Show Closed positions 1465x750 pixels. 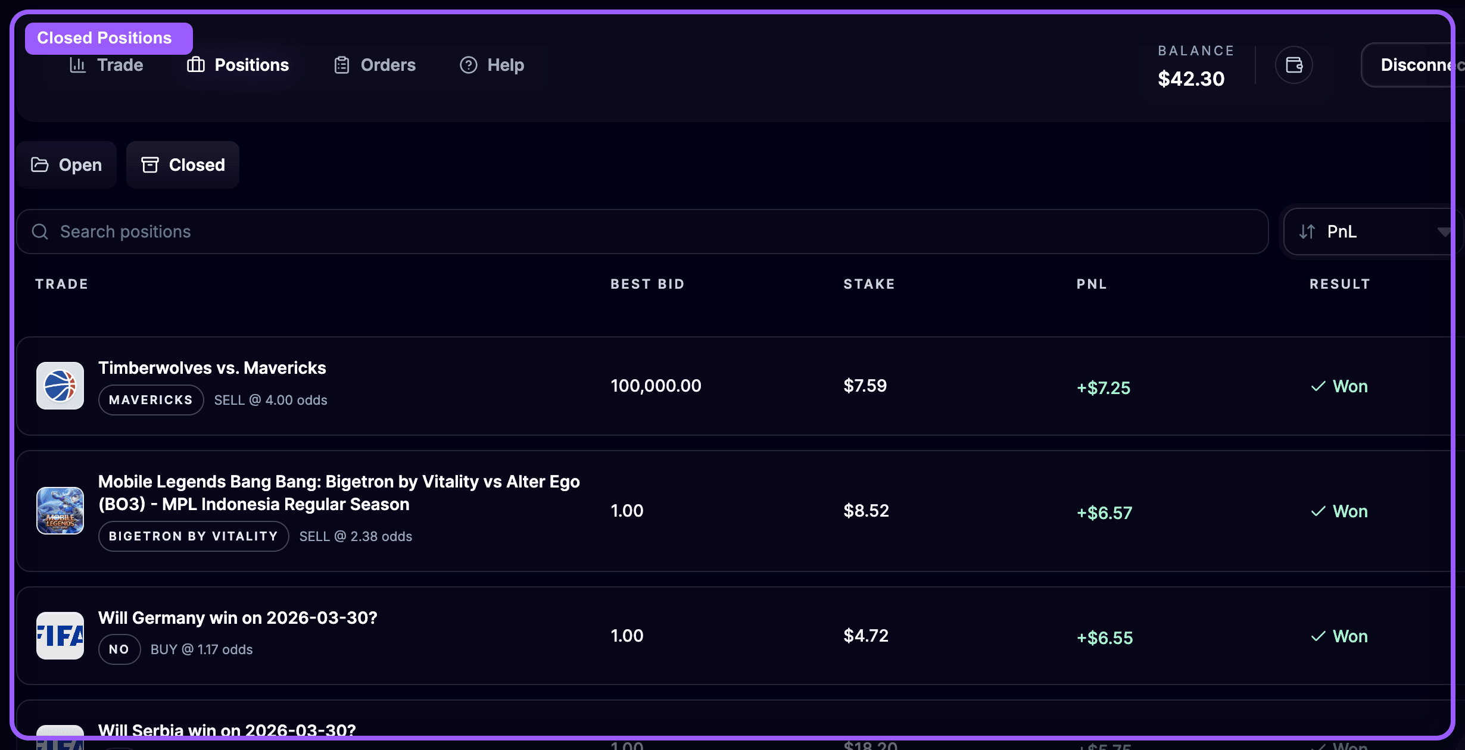click(183, 165)
